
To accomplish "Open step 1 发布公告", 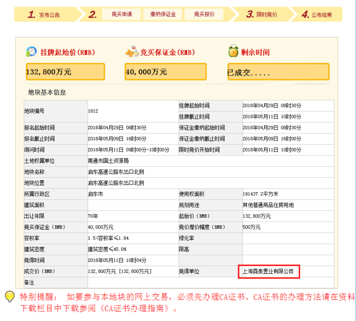I will click(44, 14).
